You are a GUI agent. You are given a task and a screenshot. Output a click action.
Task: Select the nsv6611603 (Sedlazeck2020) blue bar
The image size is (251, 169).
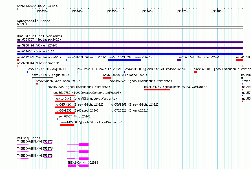click(125, 60)
